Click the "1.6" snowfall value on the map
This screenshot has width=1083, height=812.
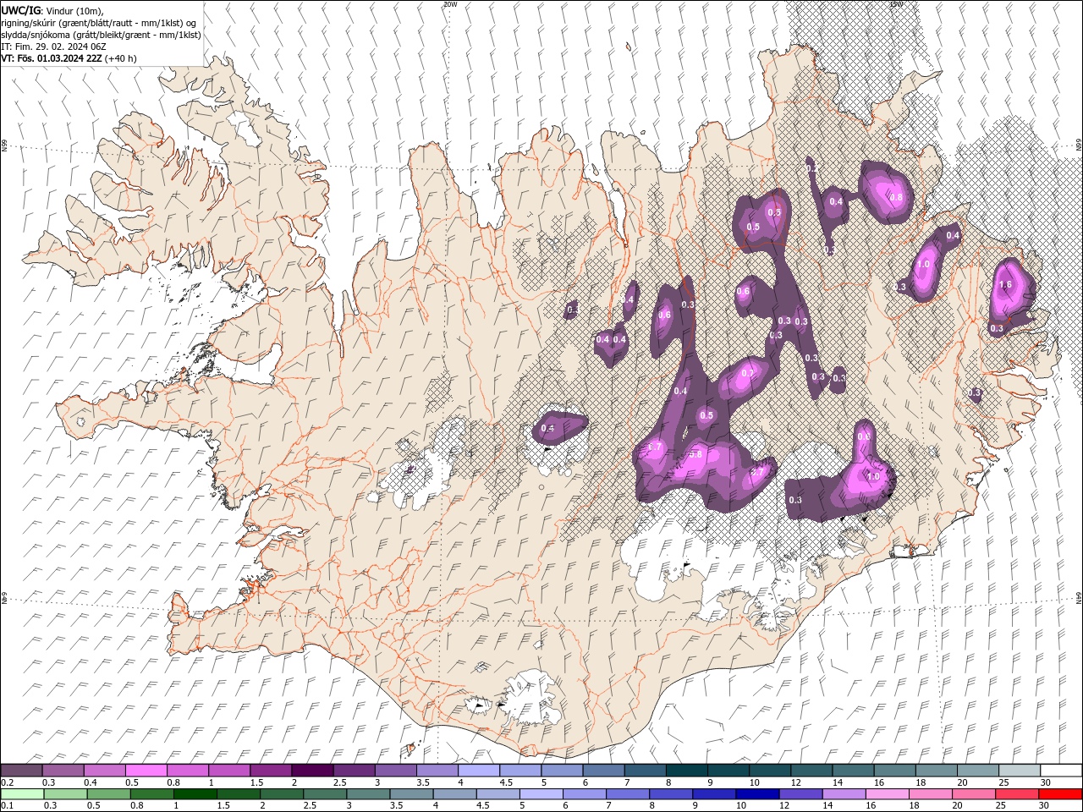[1005, 285]
